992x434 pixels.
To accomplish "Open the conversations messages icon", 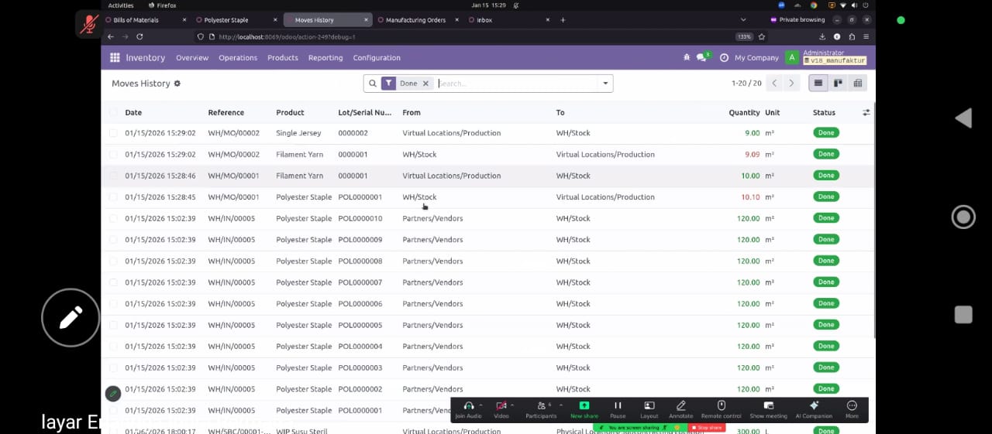I will point(702,58).
